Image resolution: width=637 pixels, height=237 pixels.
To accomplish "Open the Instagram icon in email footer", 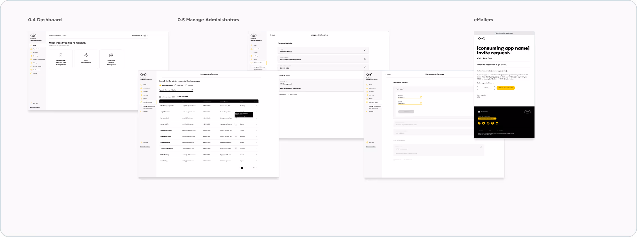I will coord(488,123).
